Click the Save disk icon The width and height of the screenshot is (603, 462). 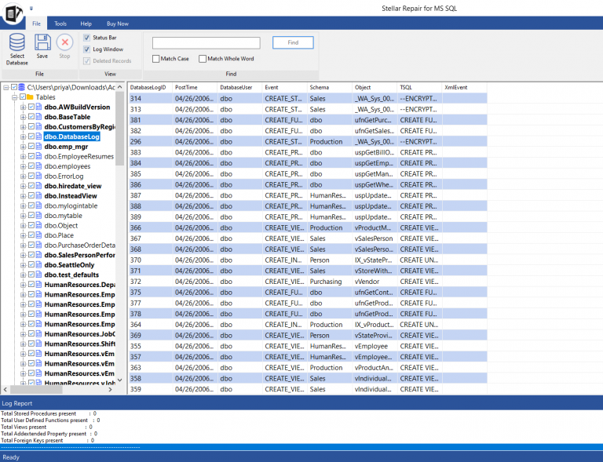[x=42, y=42]
